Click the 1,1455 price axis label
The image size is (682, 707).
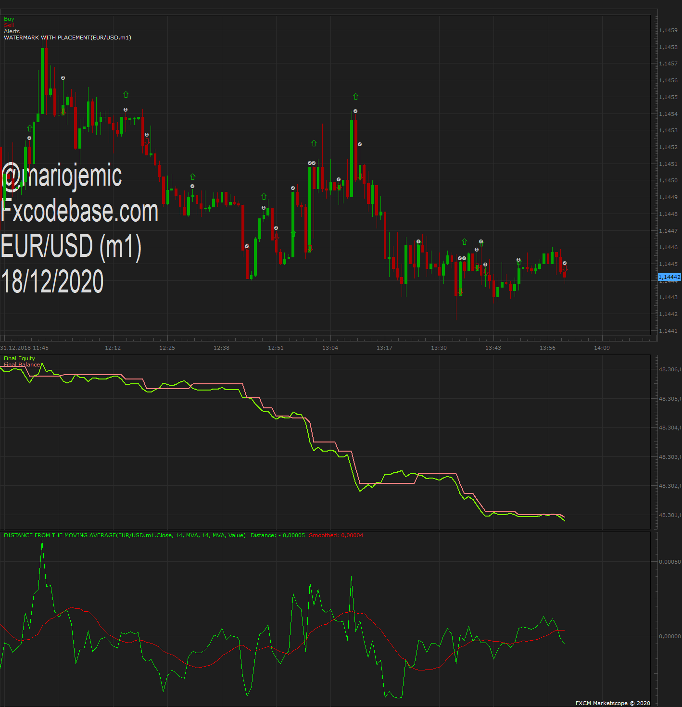[669, 97]
